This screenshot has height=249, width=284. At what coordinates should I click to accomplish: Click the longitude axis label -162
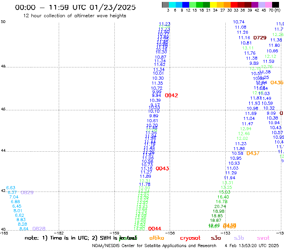point(59,233)
